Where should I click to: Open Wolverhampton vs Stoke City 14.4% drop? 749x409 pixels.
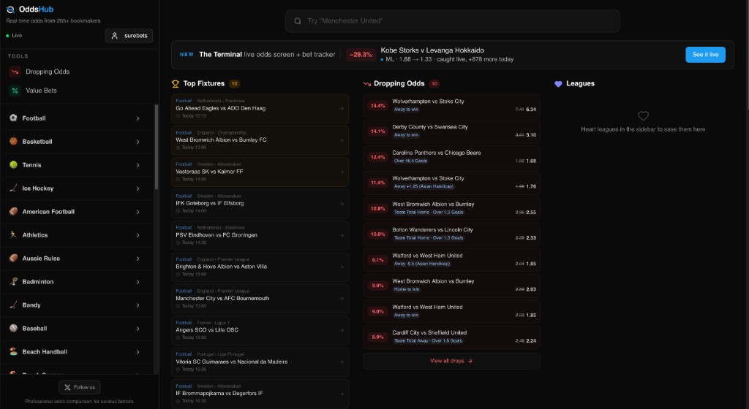coord(451,105)
